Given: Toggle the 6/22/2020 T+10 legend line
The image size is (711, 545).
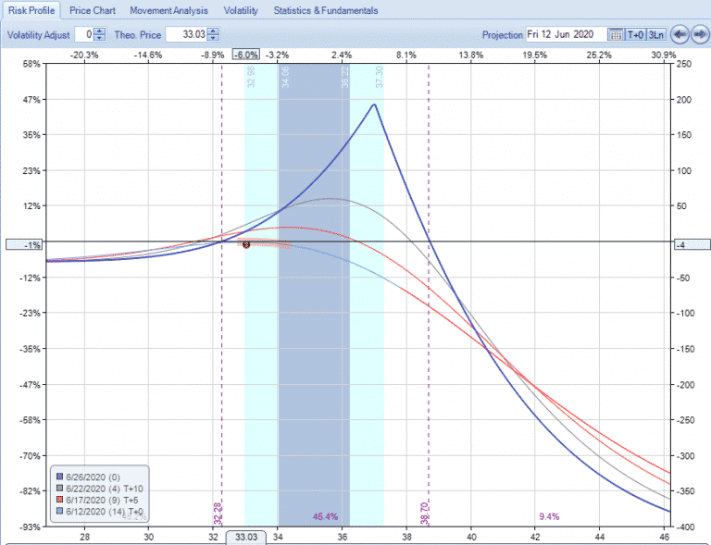Looking at the screenshot, I should (60, 488).
